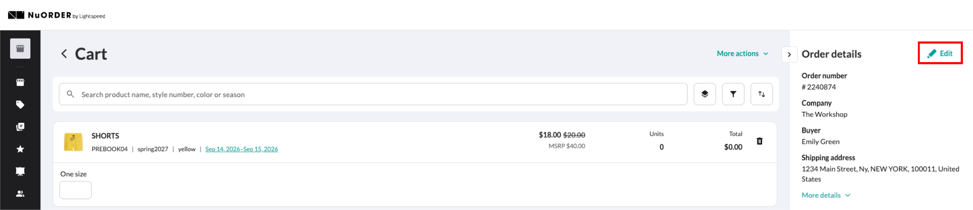Image resolution: width=973 pixels, height=210 pixels.
Task: Click the layers icon beside search bar
Action: [x=705, y=94]
